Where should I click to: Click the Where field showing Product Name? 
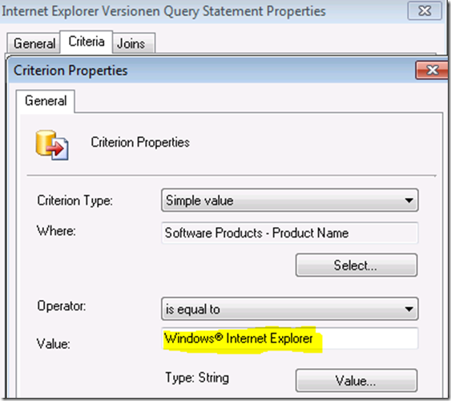coord(290,233)
